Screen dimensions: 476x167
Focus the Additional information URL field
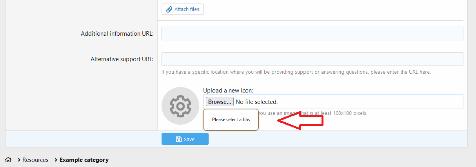point(312,34)
